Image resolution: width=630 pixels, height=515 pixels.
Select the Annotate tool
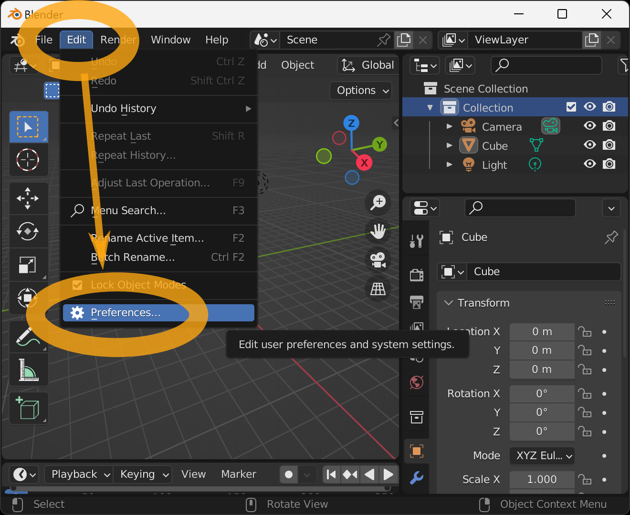[28, 336]
